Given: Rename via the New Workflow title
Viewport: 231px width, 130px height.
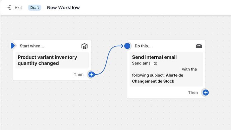Looking at the screenshot, I should [x=63, y=7].
